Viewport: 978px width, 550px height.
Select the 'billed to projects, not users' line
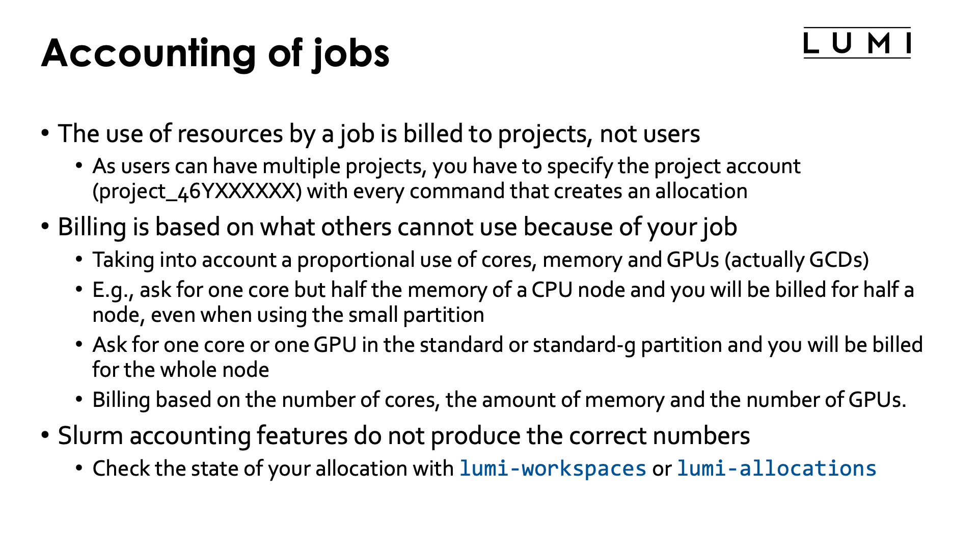tap(378, 134)
